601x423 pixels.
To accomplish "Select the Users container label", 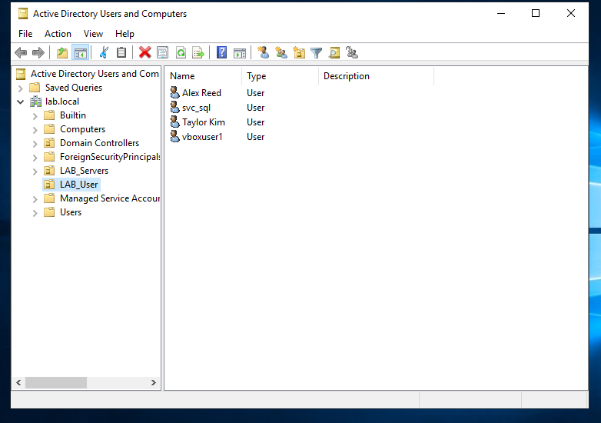I will tap(71, 212).
